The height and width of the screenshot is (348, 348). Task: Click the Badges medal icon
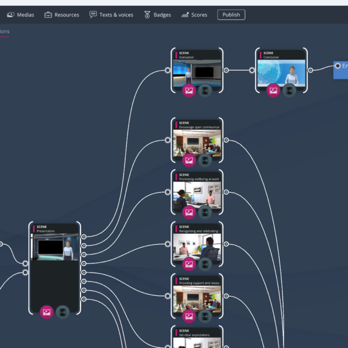click(147, 14)
